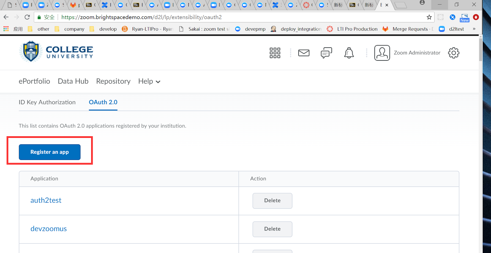Click the secure lock site info icon
Image resolution: width=491 pixels, height=253 pixels.
tap(39, 17)
